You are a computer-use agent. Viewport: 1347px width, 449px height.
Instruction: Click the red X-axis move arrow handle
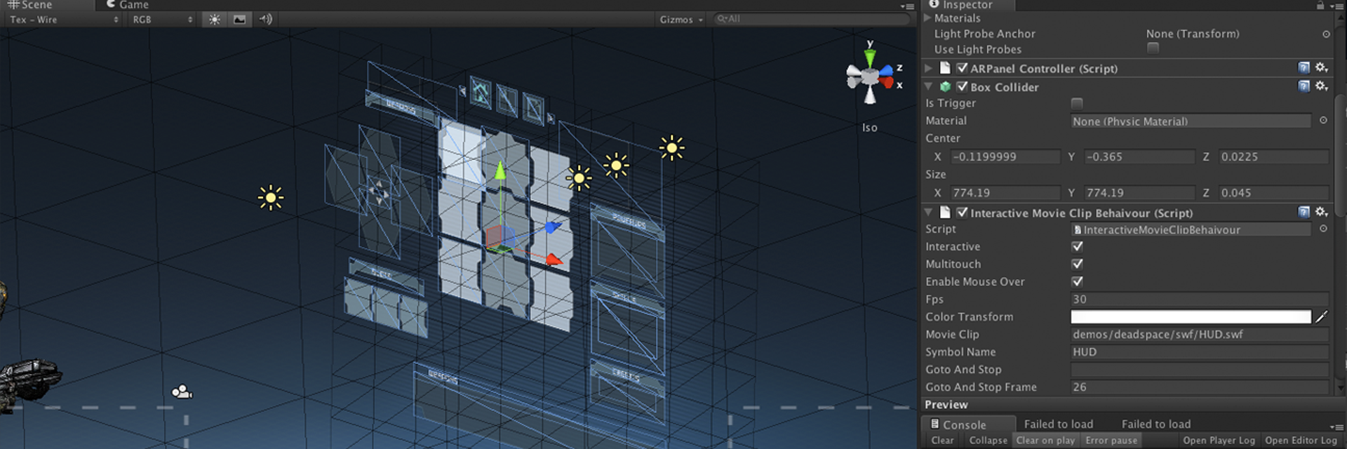554,260
